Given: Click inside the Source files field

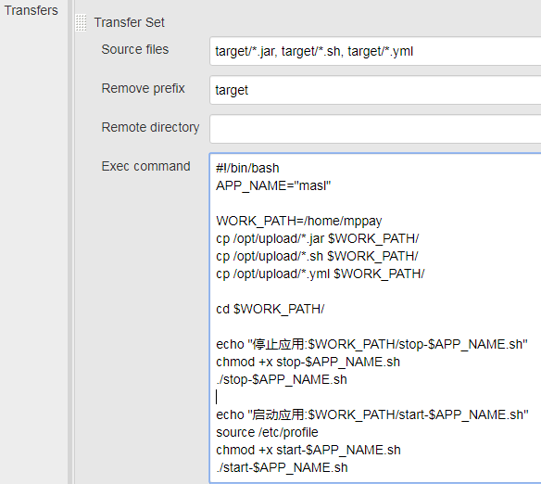Looking at the screenshot, I should click(x=375, y=51).
